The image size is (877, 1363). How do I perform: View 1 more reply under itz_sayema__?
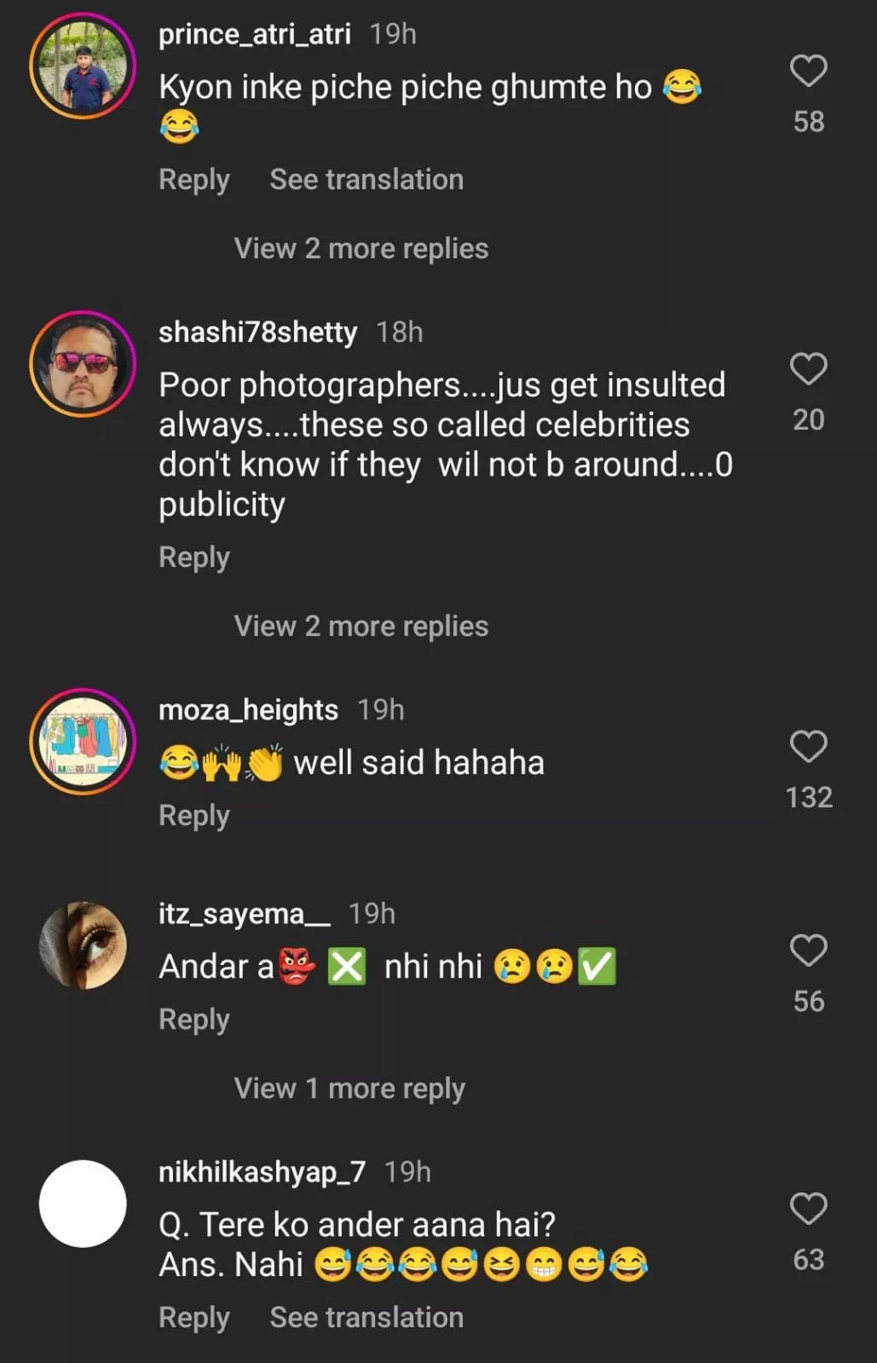pyautogui.click(x=349, y=1089)
